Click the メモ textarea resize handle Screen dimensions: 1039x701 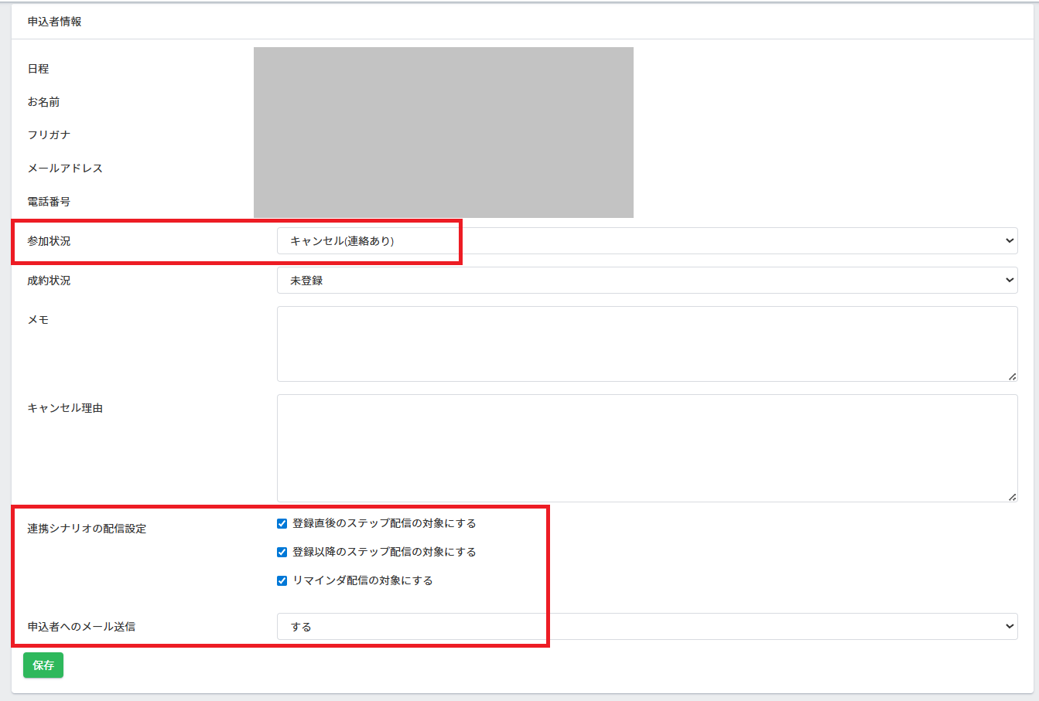(1012, 376)
